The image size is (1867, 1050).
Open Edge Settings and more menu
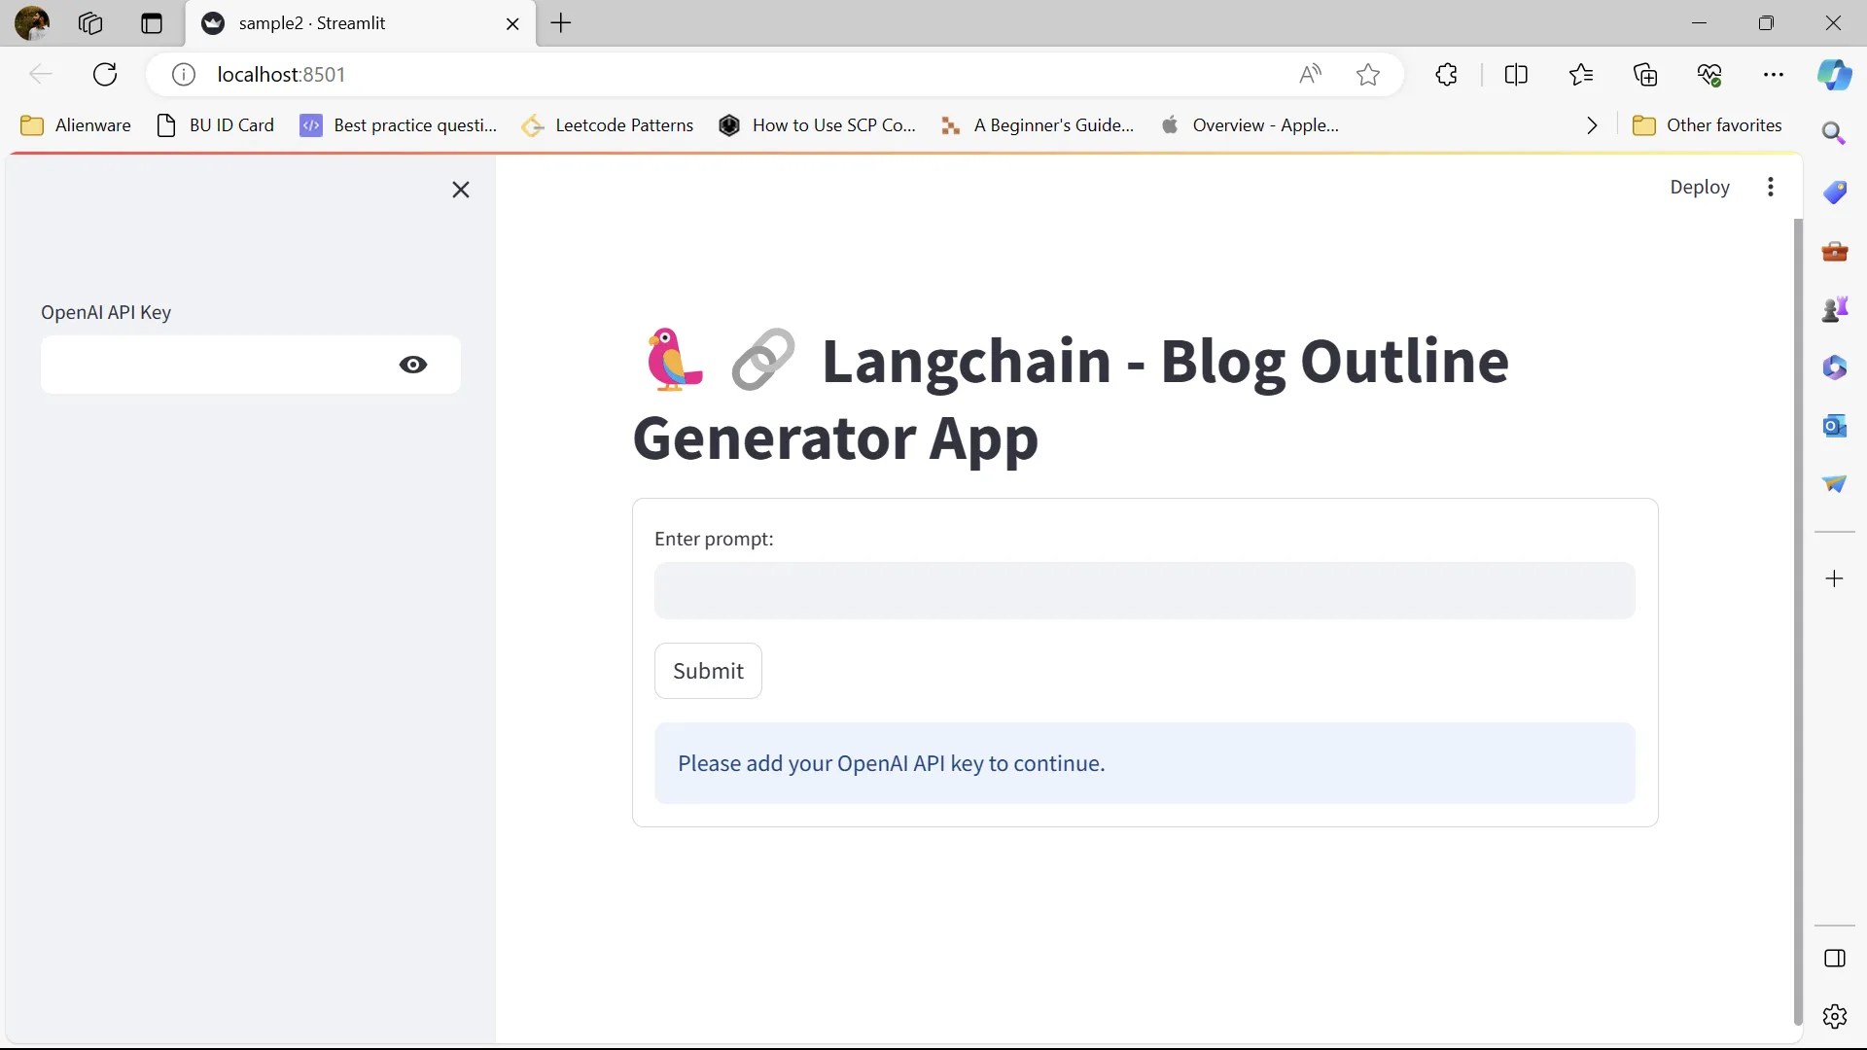click(1774, 75)
